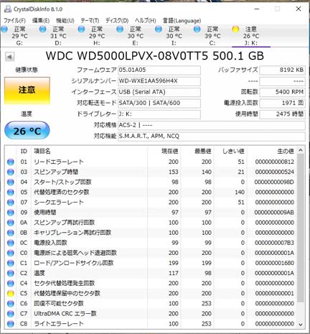The width and height of the screenshot is (310, 334).
Task: Click the 注意 health status button
Action: [x=27, y=91]
